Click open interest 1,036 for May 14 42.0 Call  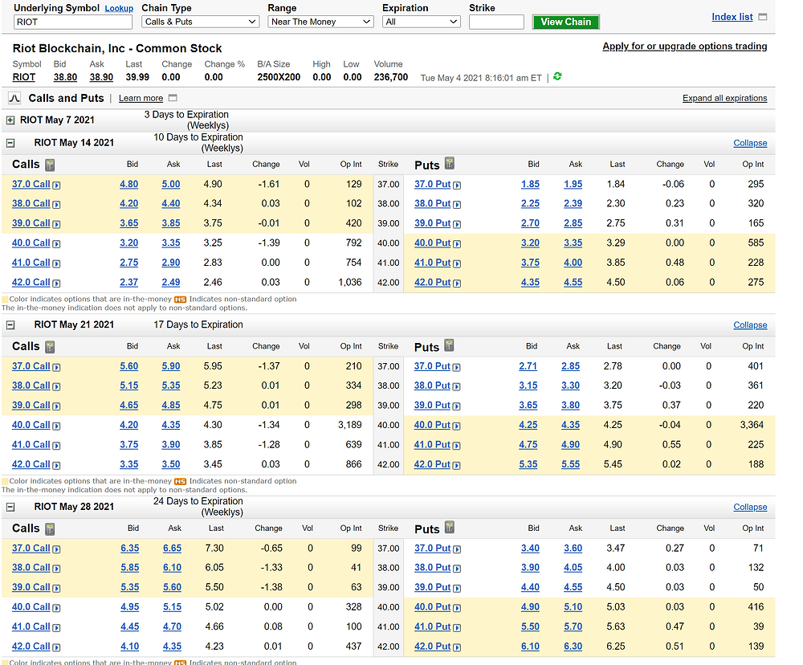click(x=350, y=282)
